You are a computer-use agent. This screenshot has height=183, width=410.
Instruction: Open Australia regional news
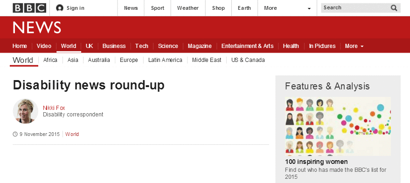(x=99, y=60)
